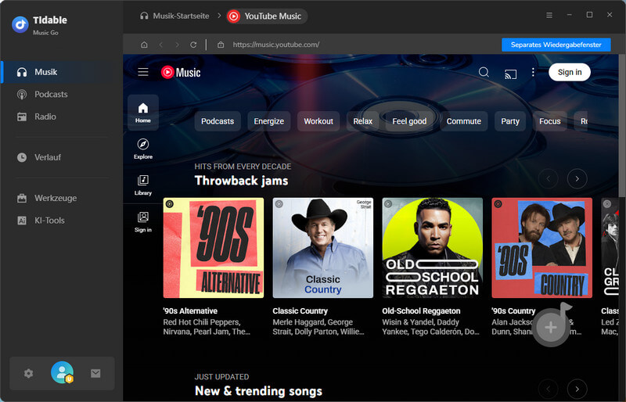The width and height of the screenshot is (626, 402).
Task: Click Sign in in the side nav
Action: click(x=143, y=222)
